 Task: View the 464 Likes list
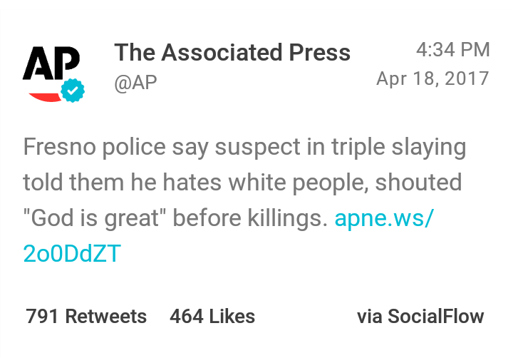[212, 317]
